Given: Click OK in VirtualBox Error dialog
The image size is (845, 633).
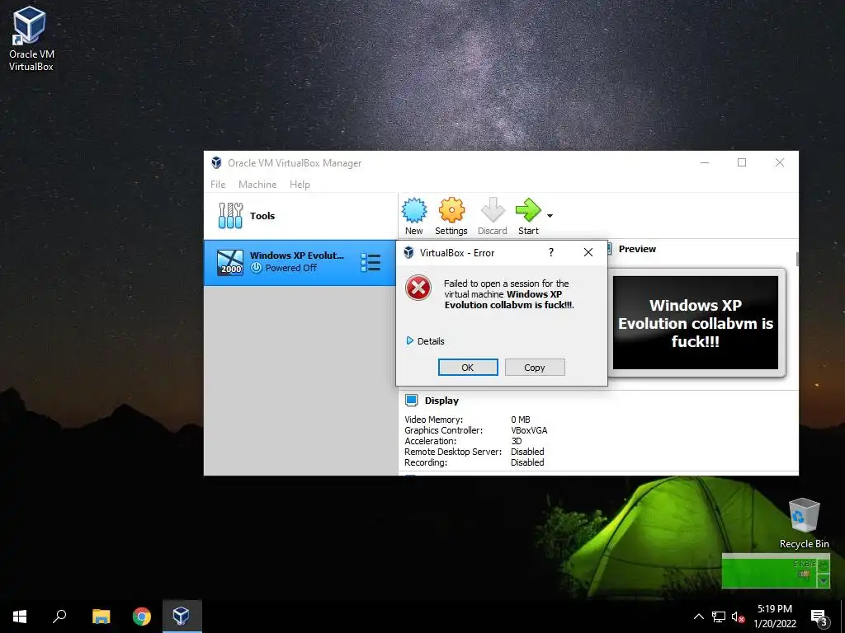Looking at the screenshot, I should [x=468, y=367].
